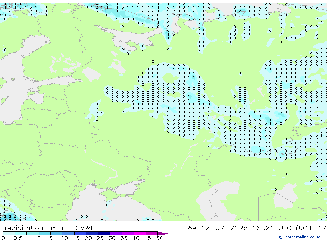Click the 10–15 mm legend swatch
Screen dimensions: 327x240
[x=68, y=233]
